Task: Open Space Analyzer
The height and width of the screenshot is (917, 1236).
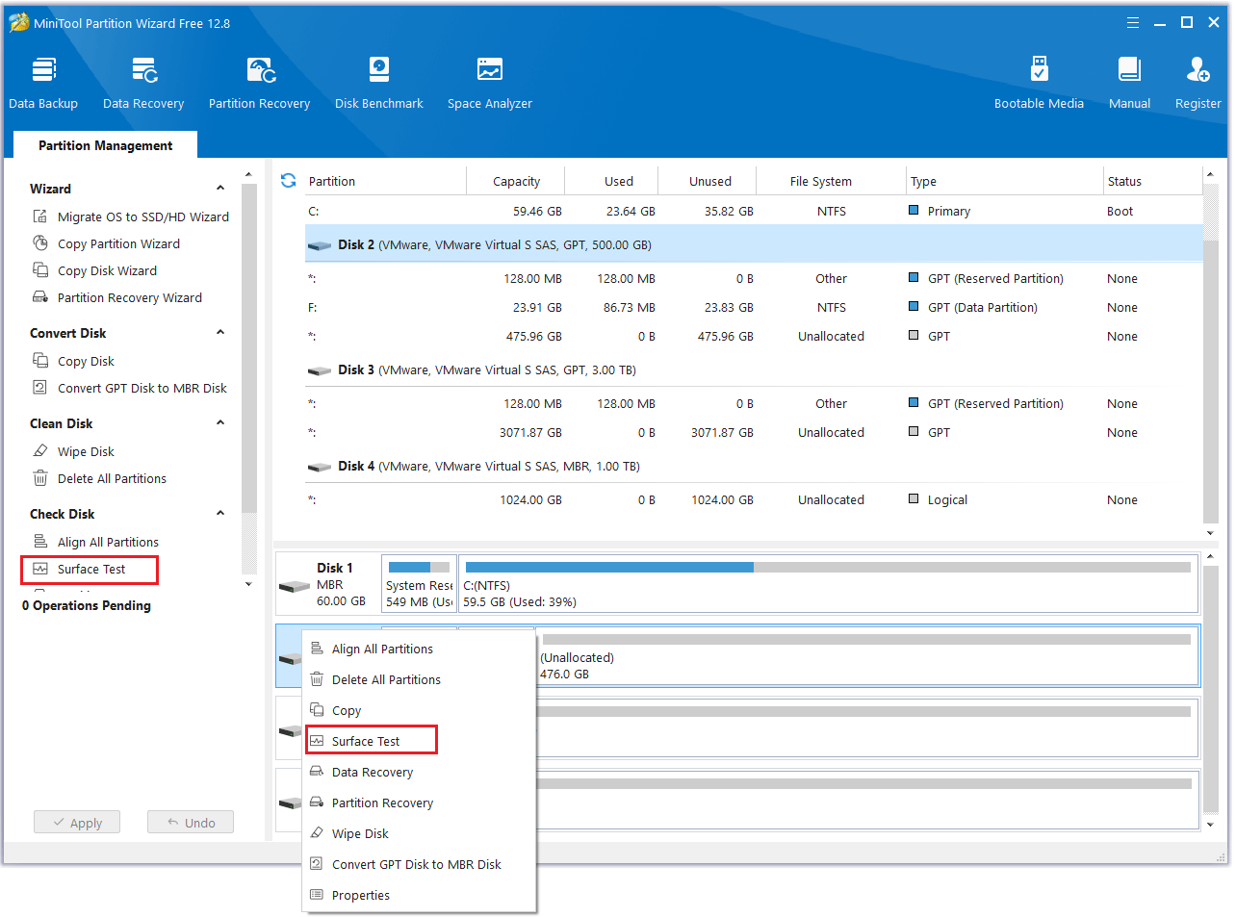Action: coord(489,83)
